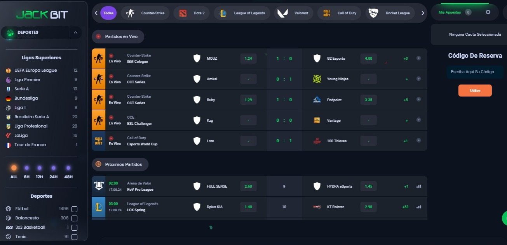
Task: Click the Endpoint team logo
Action: pyautogui.click(x=317, y=100)
